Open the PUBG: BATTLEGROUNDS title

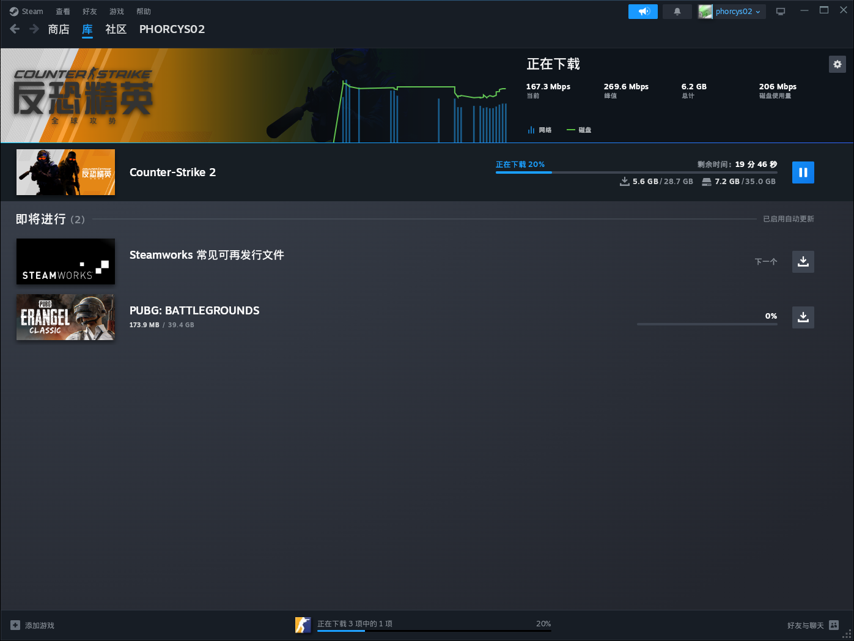[194, 311]
